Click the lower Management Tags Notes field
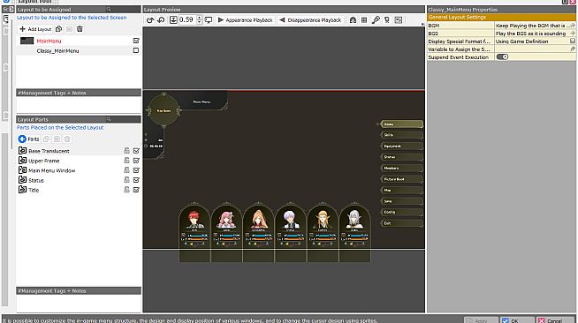Viewport: 578px width, 323px height. (x=79, y=303)
